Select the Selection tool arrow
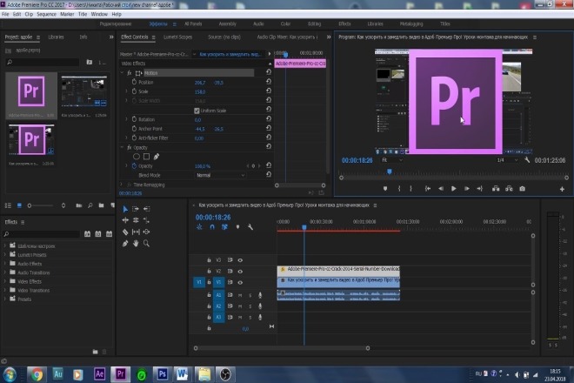This screenshot has width=574, height=383. pos(125,209)
